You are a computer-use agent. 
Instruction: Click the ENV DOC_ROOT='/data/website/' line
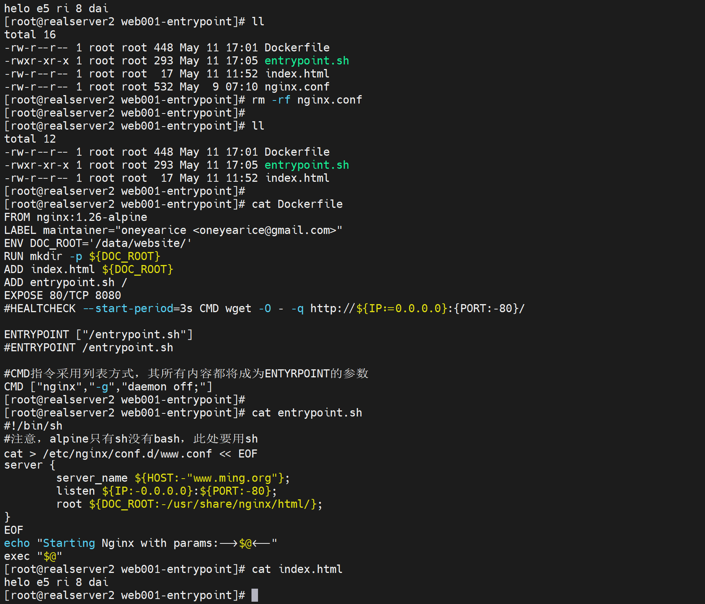point(97,243)
